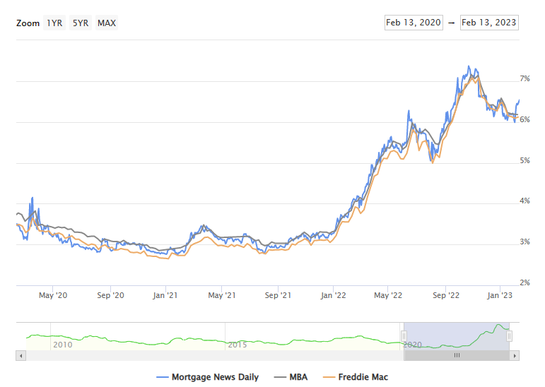Click the 7% y-axis label
Image resolution: width=545 pixels, height=387 pixels.
(525, 79)
